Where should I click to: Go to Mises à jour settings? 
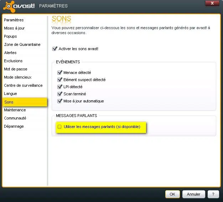tap(14, 28)
